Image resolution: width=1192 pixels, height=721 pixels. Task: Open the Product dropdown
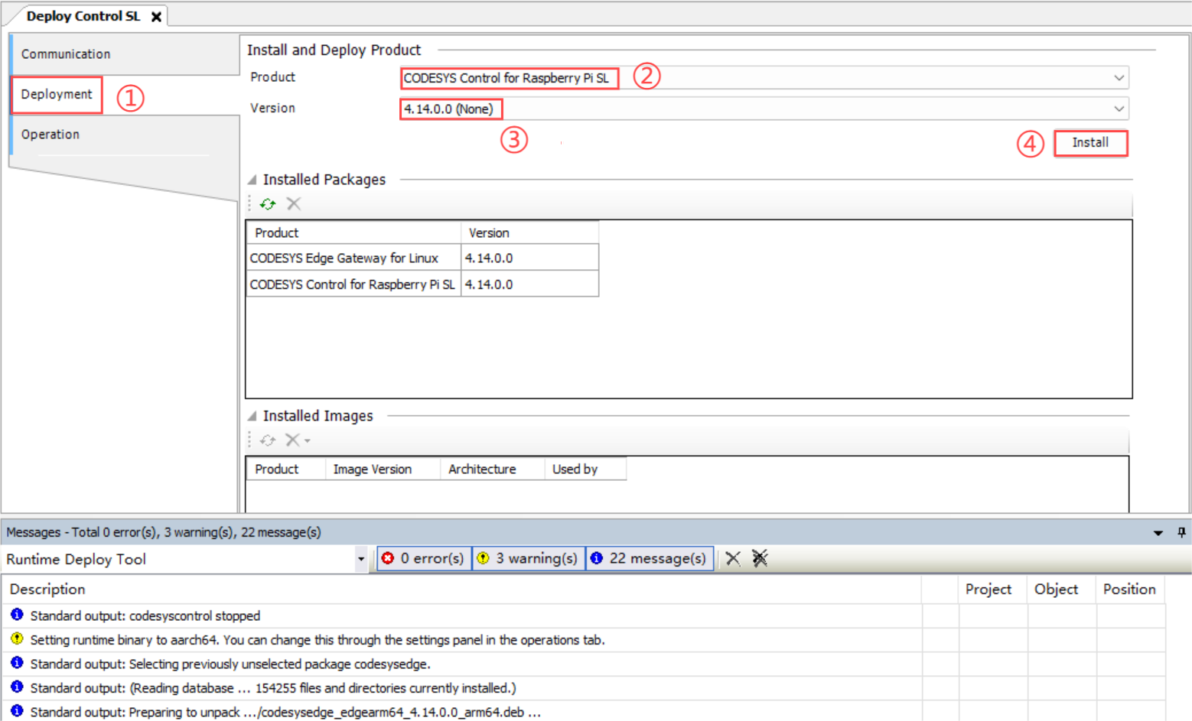[x=1119, y=78]
